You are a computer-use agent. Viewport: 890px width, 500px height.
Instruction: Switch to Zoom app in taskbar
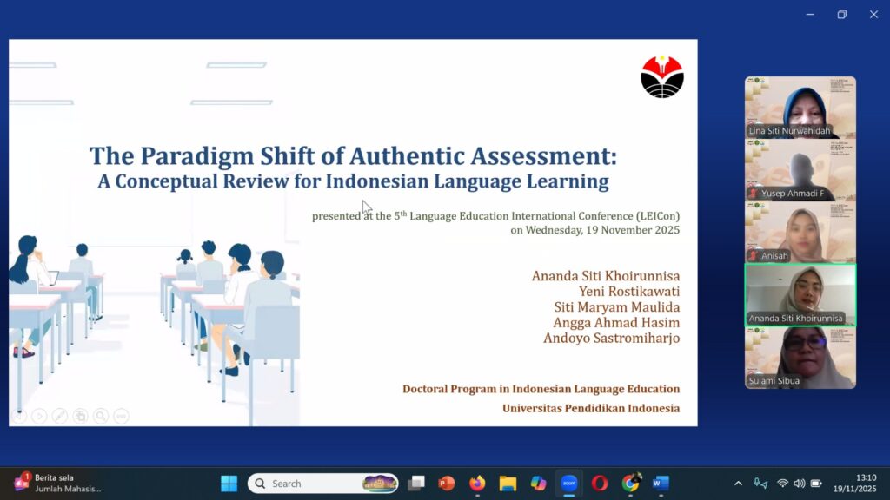pos(569,484)
